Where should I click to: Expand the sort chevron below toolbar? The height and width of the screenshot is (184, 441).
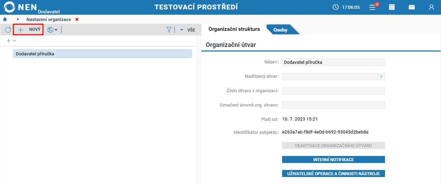click(x=14, y=41)
